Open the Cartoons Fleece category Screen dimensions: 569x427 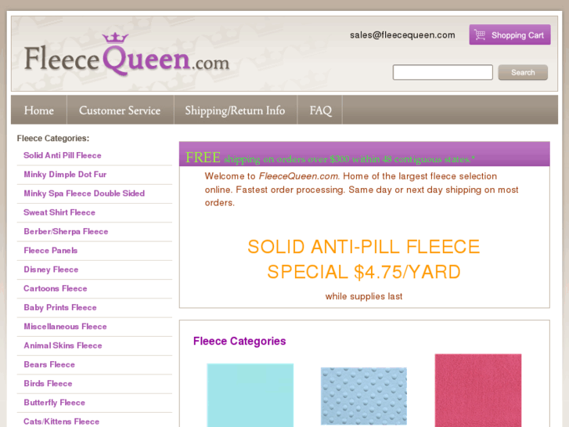[56, 288]
